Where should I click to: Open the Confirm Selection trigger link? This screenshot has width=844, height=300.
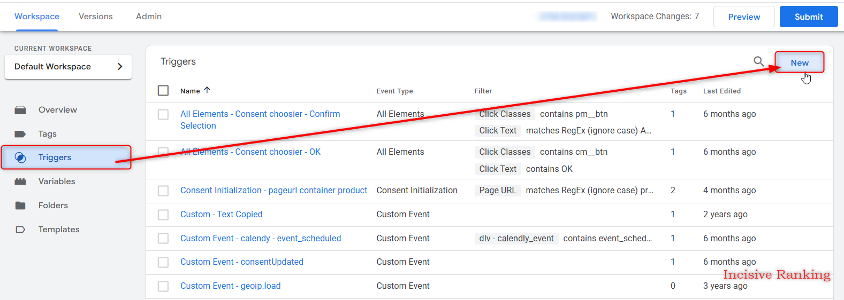260,120
